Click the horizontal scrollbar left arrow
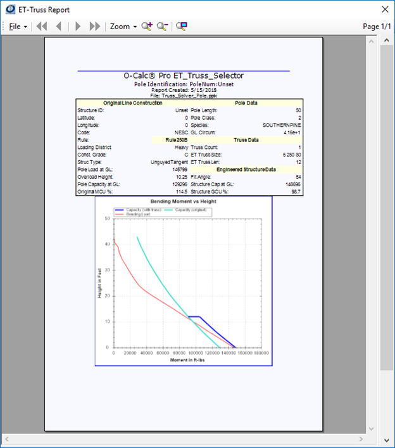 pos(7,439)
